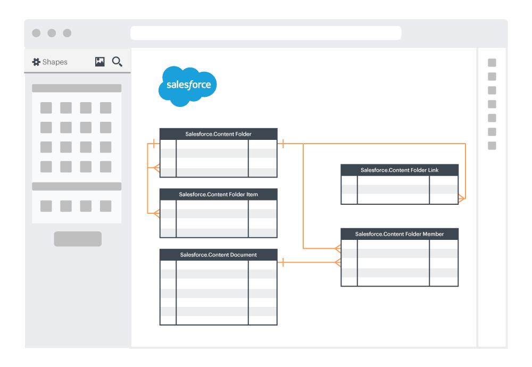
Task: Click the Shapes panel label
Action: (55, 62)
